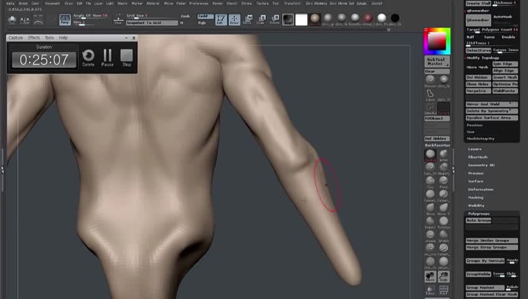
Task: Open the Transform menu
Action: (x=292, y=3)
